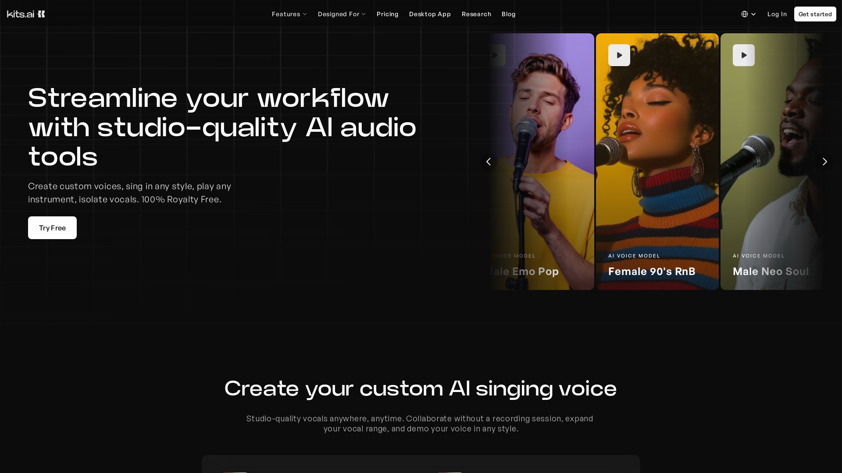Expand the Designed For menu
The image size is (842, 473).
pos(342,14)
